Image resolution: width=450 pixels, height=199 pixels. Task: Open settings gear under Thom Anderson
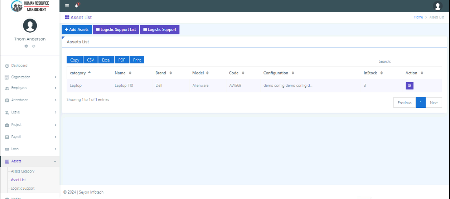[26, 46]
